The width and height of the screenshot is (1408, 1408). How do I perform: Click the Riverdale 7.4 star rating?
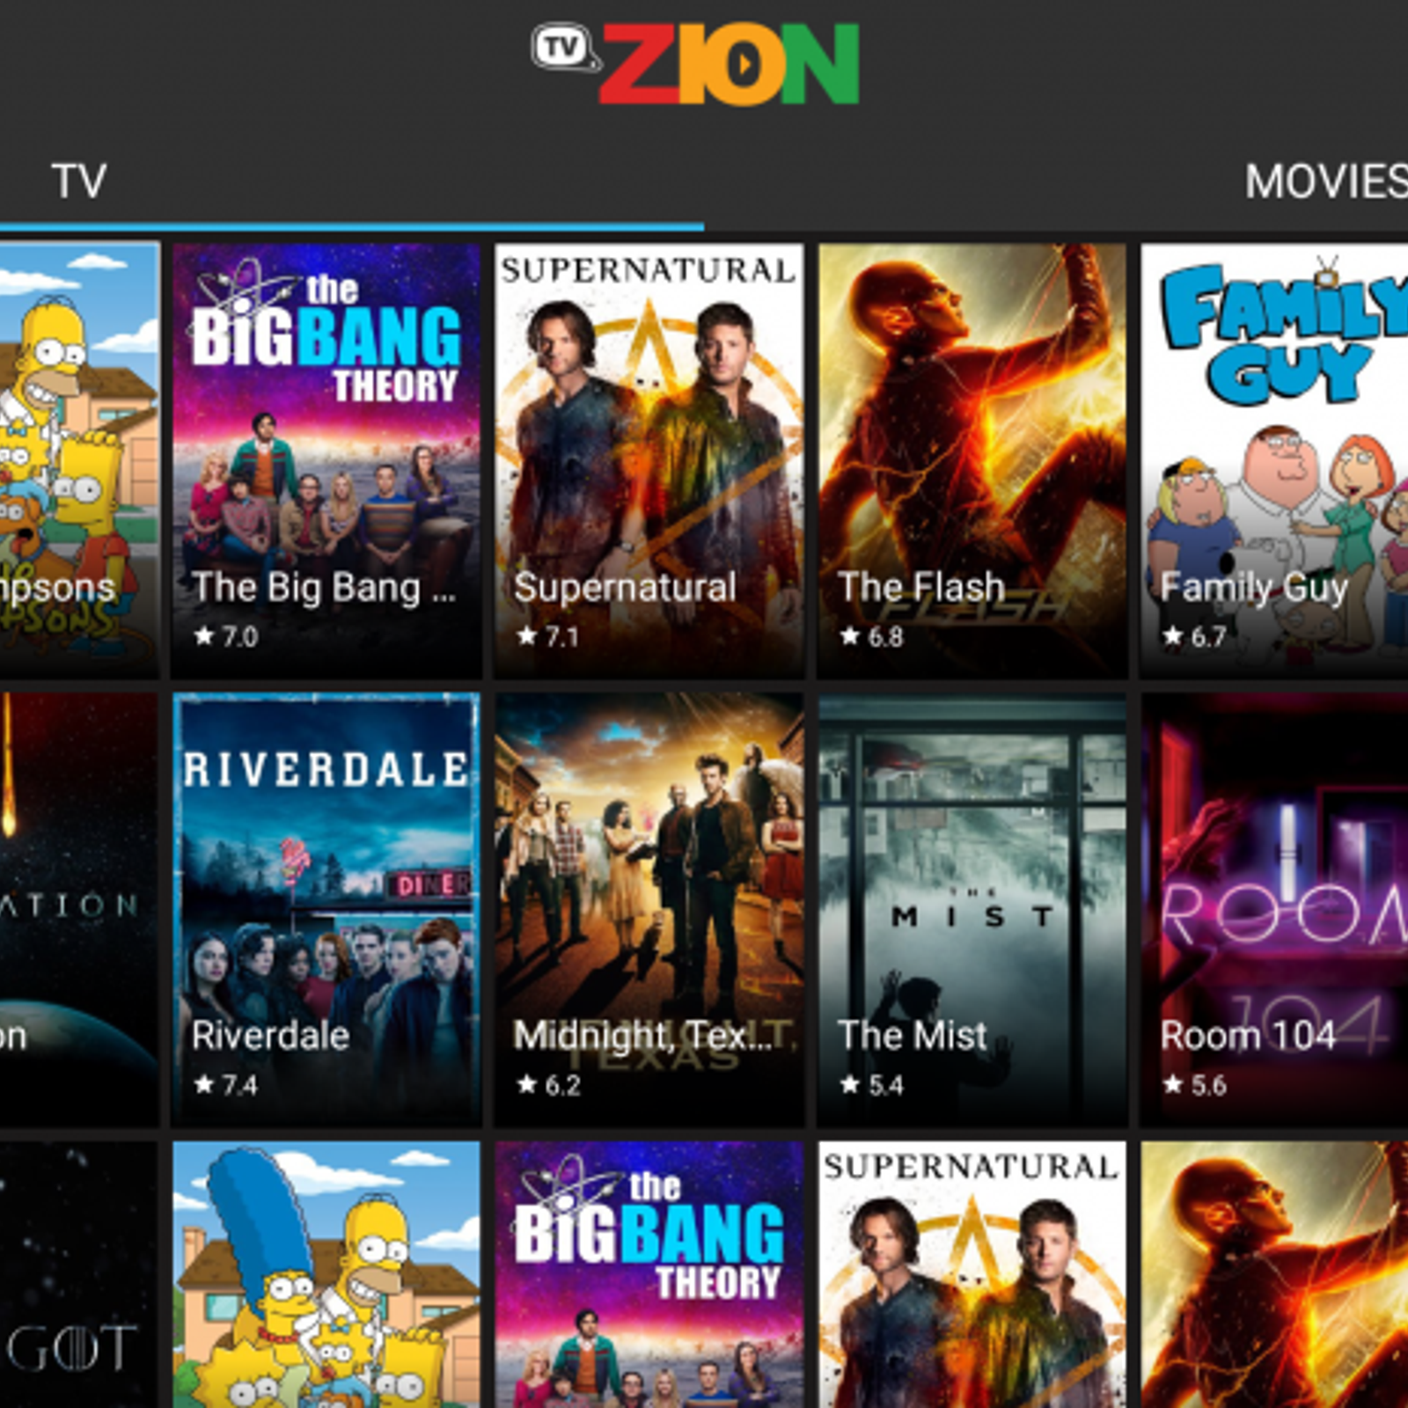(226, 1085)
